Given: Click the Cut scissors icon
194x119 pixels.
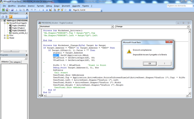Looking at the screenshot, I should tap(16, 10).
